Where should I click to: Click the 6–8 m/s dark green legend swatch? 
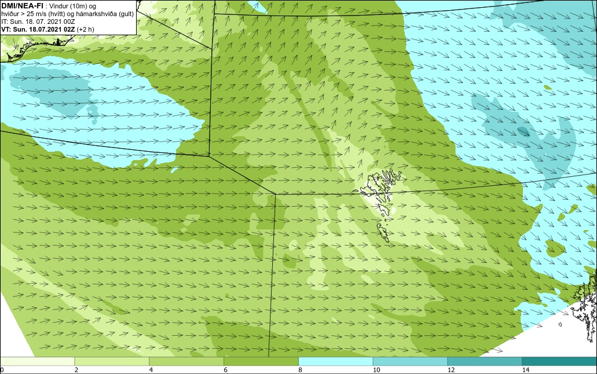[261, 361]
